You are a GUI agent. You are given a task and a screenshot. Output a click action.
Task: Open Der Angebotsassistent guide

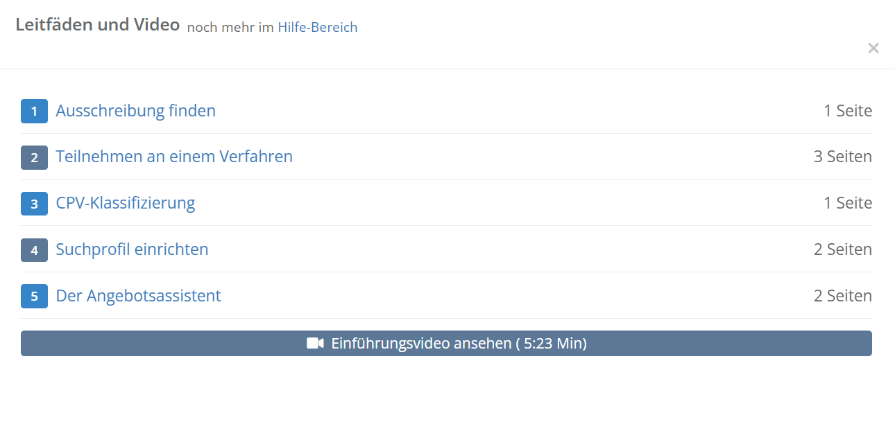[138, 296]
